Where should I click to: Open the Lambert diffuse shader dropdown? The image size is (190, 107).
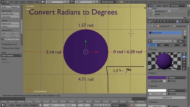click(x=177, y=78)
